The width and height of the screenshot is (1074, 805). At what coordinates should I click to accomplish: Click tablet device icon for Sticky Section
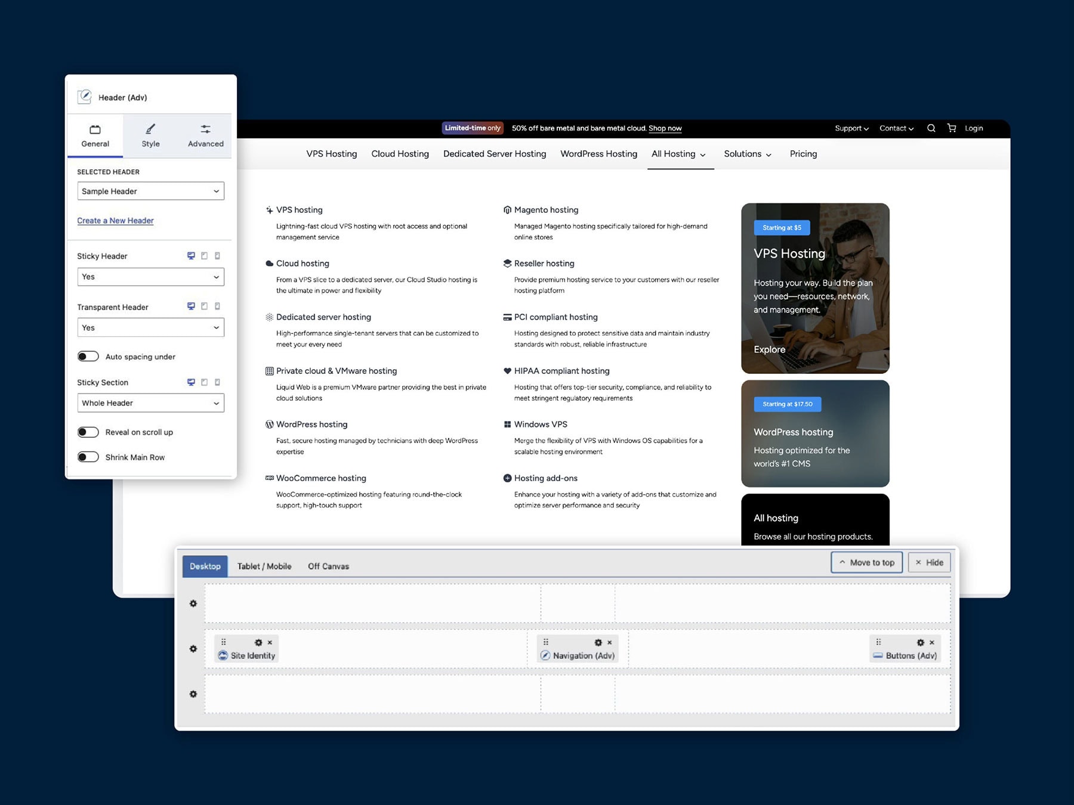[204, 382]
